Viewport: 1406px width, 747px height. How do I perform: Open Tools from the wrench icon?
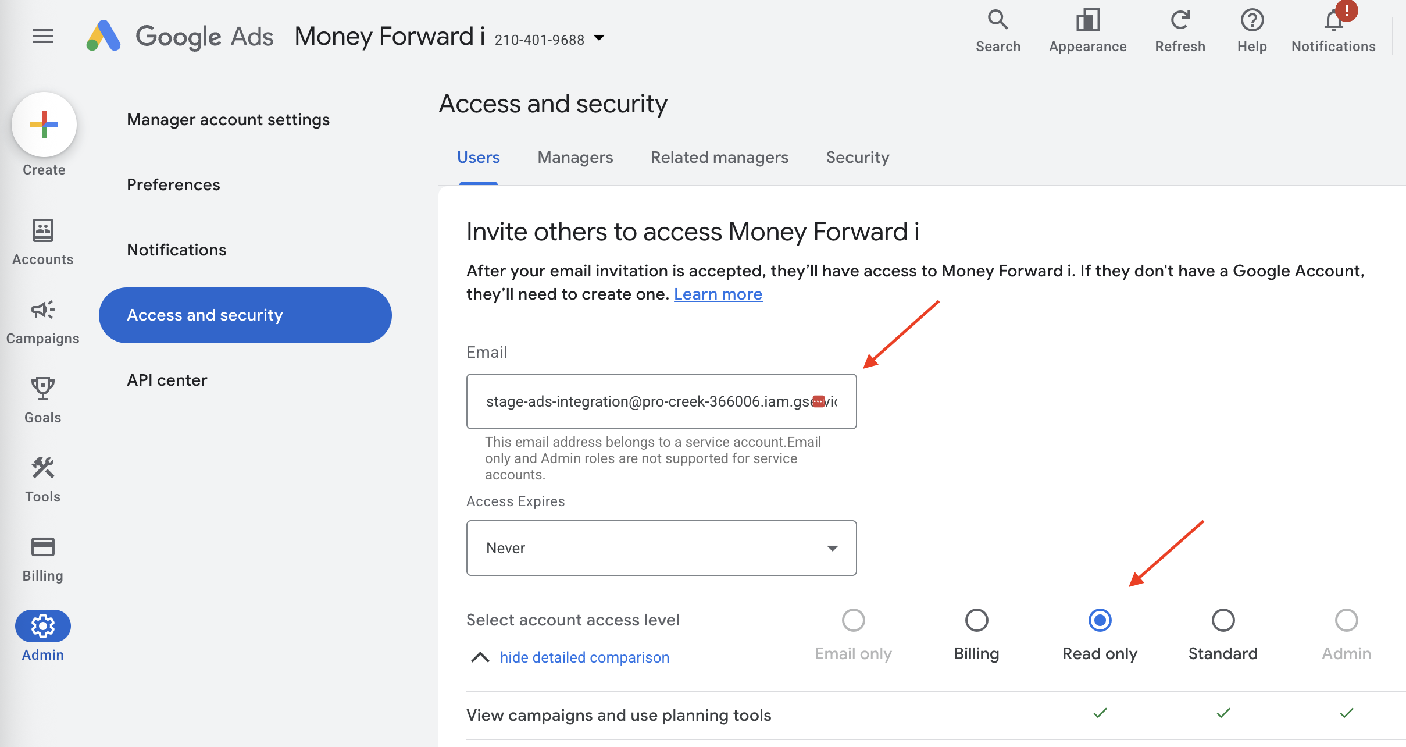[43, 468]
